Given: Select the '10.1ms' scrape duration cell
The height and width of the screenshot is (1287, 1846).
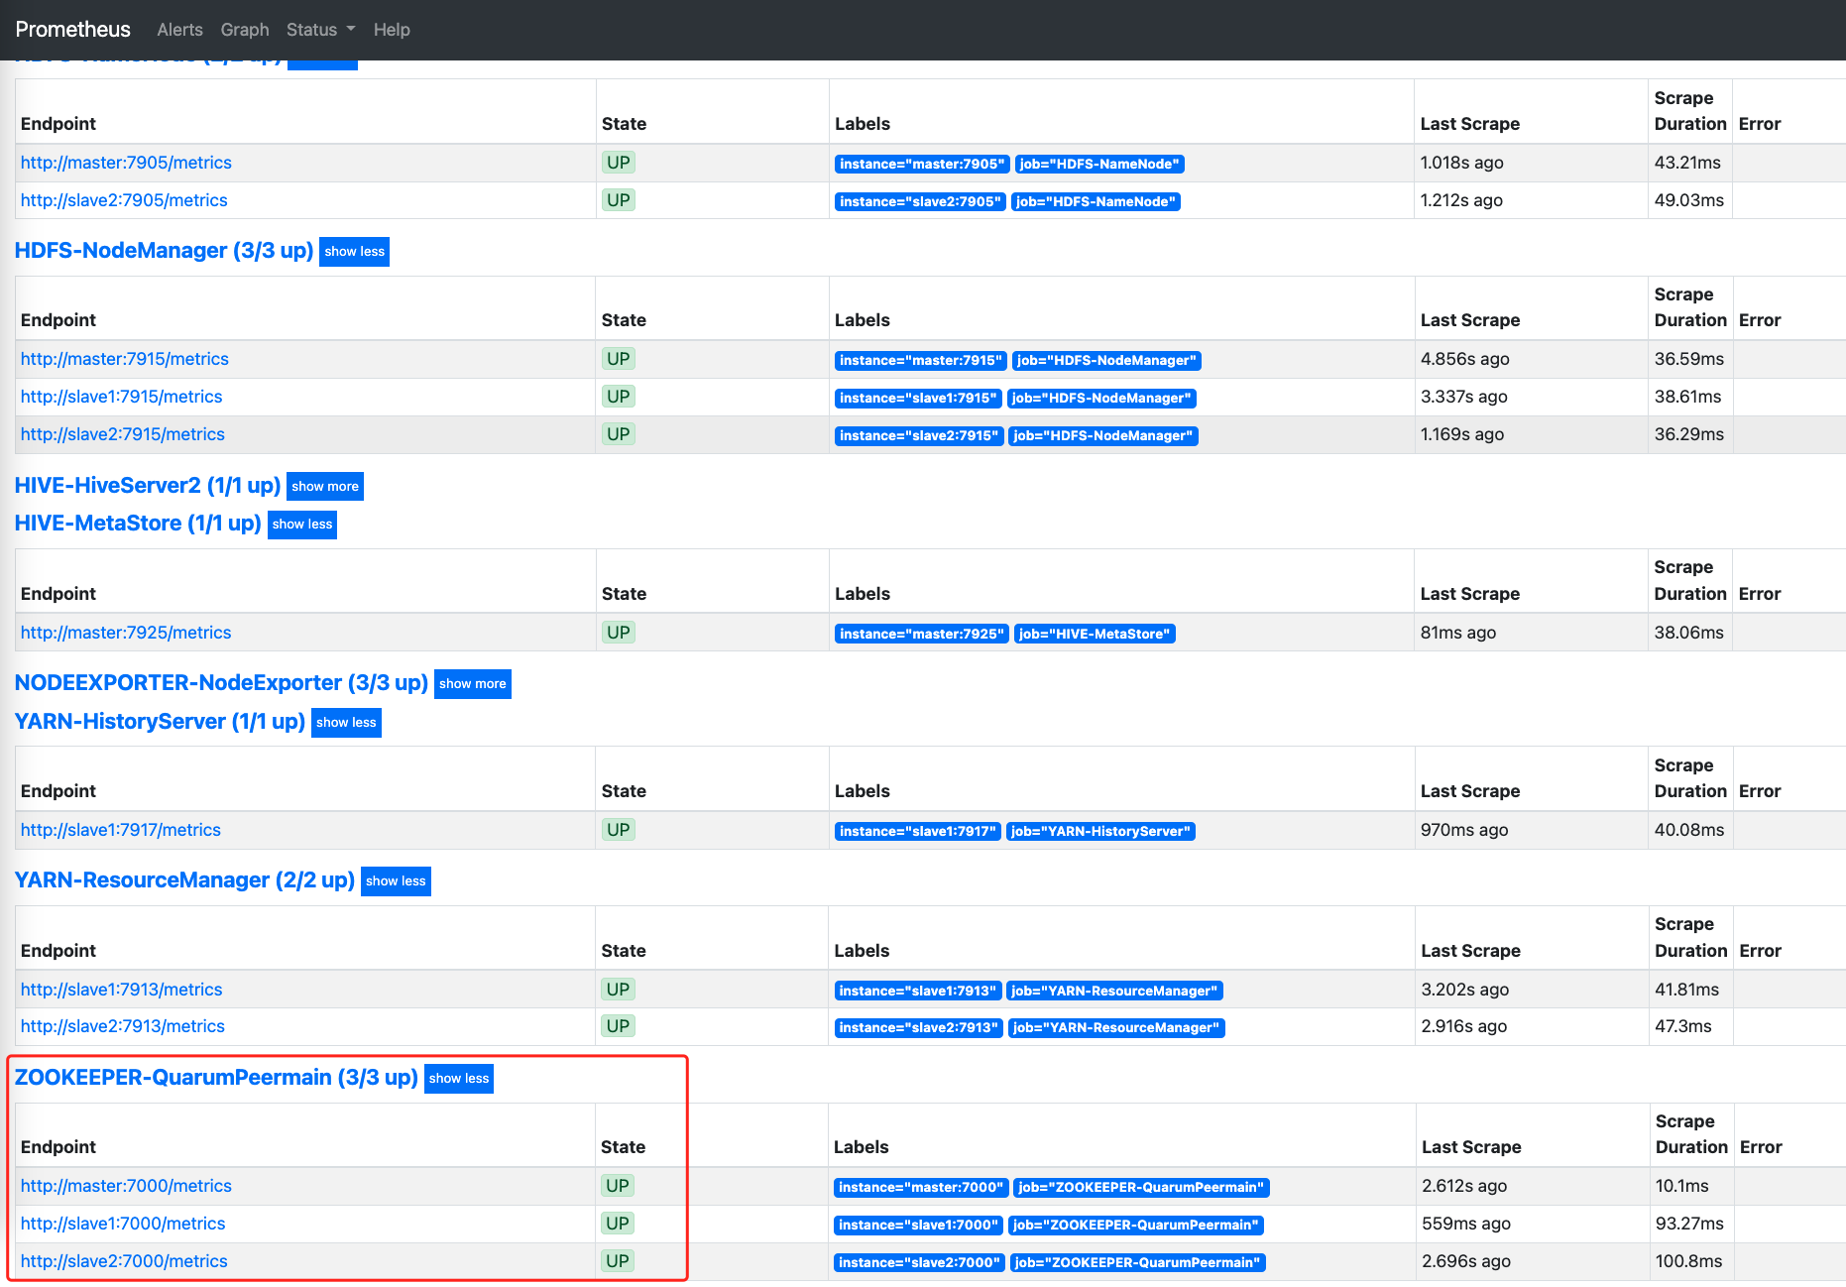Looking at the screenshot, I should click(x=1682, y=1186).
